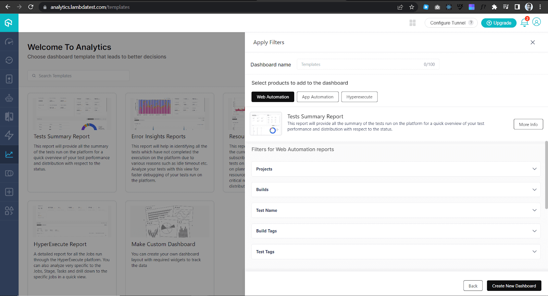This screenshot has width=548, height=296.
Task: Bookmark this page with the star icon
Action: coord(412,7)
